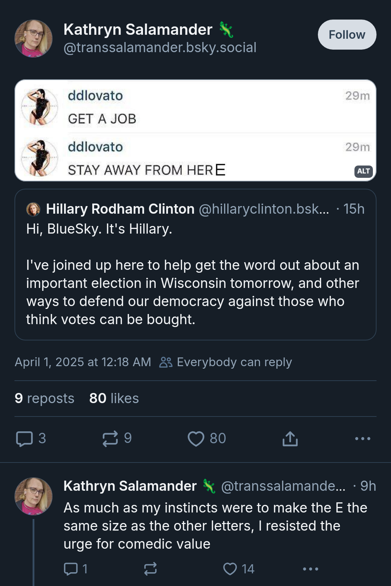Screen dimensions: 391x586
Task: Open the embedded ddlovato screenshot image
Action: point(195,130)
